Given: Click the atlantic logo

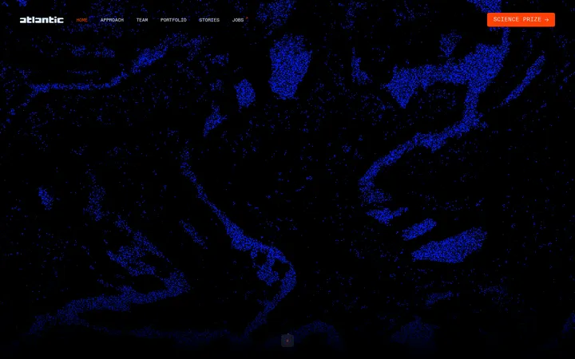Looking at the screenshot, I should tap(42, 20).
